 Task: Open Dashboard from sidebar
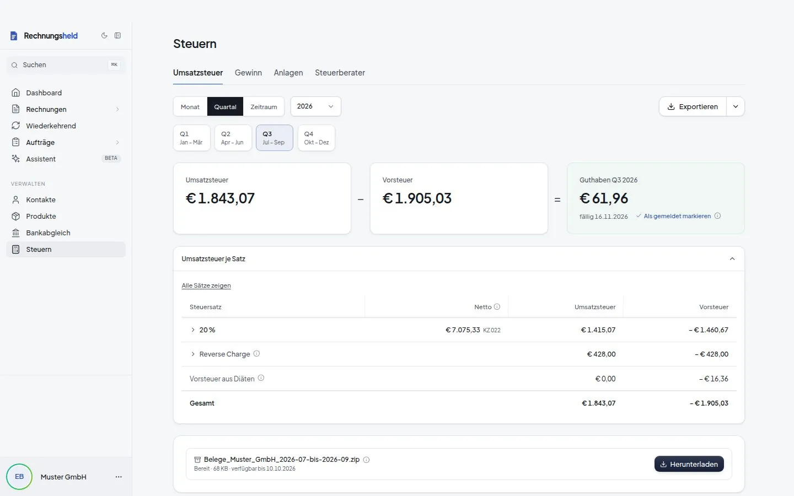66,93
